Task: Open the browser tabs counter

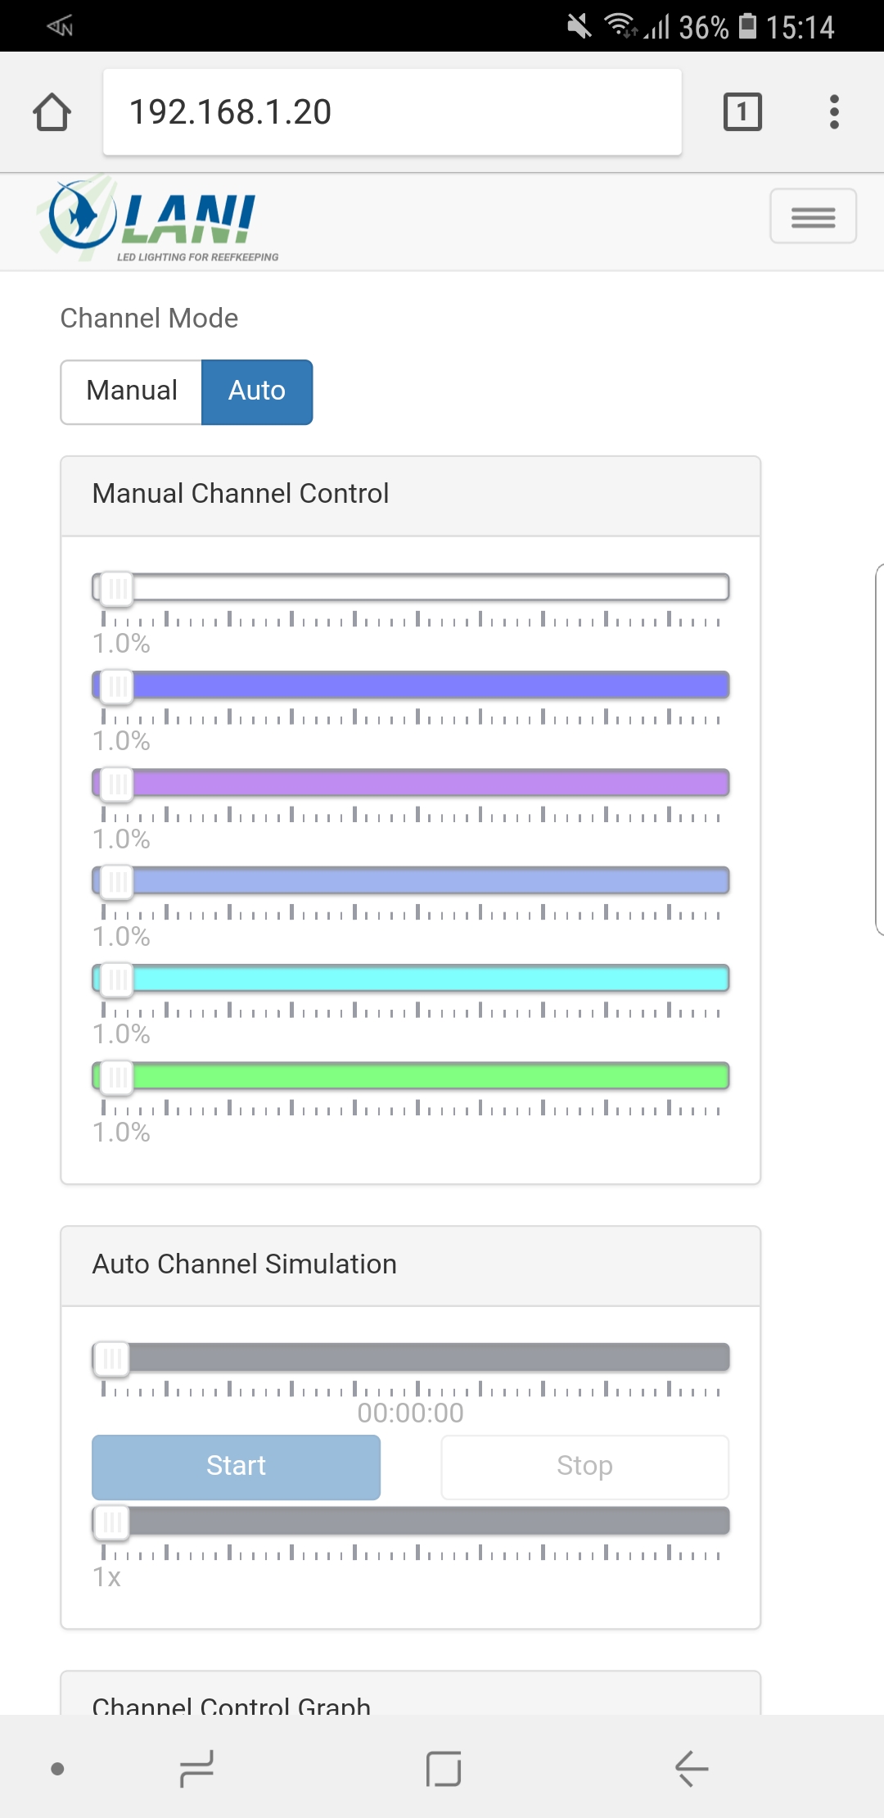Action: click(742, 112)
